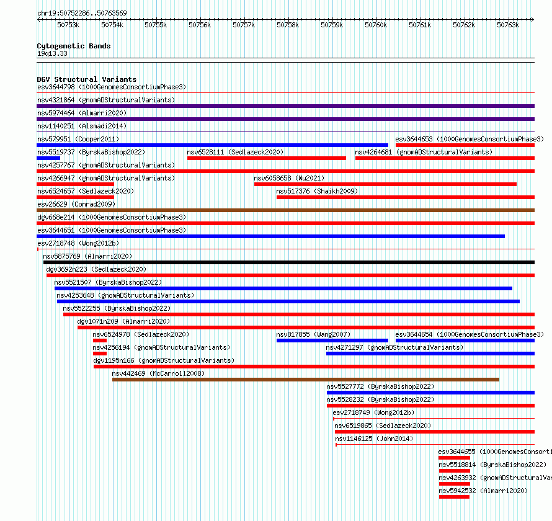Select the nsv6524978 short red bar
Image resolution: width=552 pixels, height=521 pixels.
(100, 341)
